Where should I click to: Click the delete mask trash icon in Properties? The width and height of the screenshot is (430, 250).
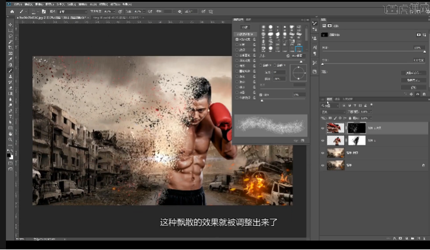[424, 93]
